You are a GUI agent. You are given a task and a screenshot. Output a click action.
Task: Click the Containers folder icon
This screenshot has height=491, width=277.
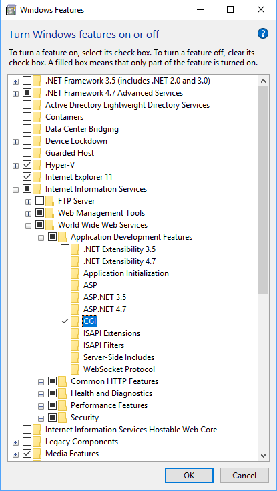[x=37, y=117]
